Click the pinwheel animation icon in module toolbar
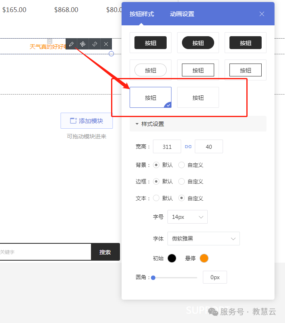This screenshot has height=323, width=285. pyautogui.click(x=83, y=44)
